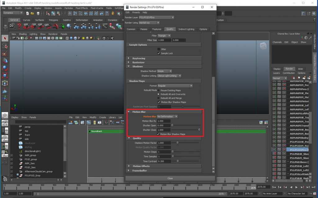Click the question mark shelf icon
The image size is (318, 198).
(x=19, y=26)
